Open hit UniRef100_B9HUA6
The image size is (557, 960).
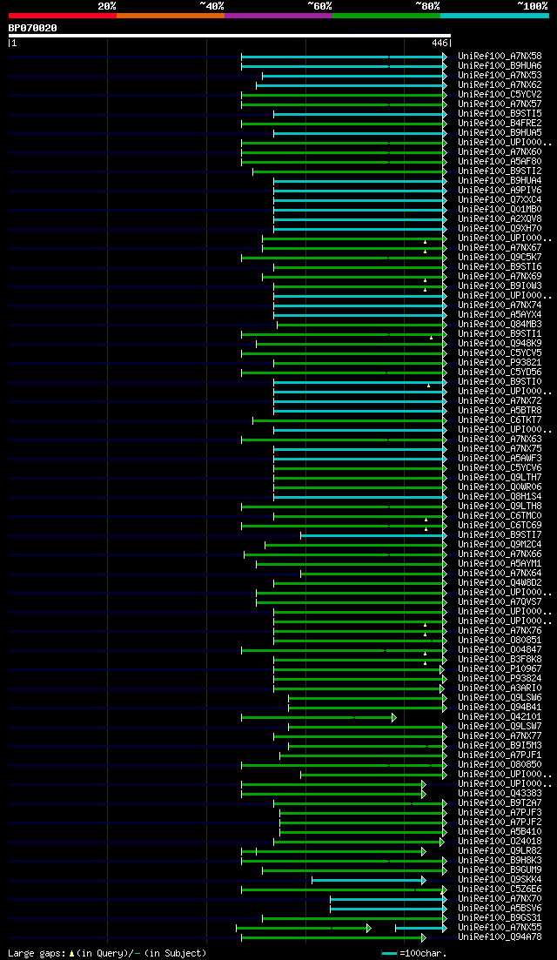click(500, 65)
